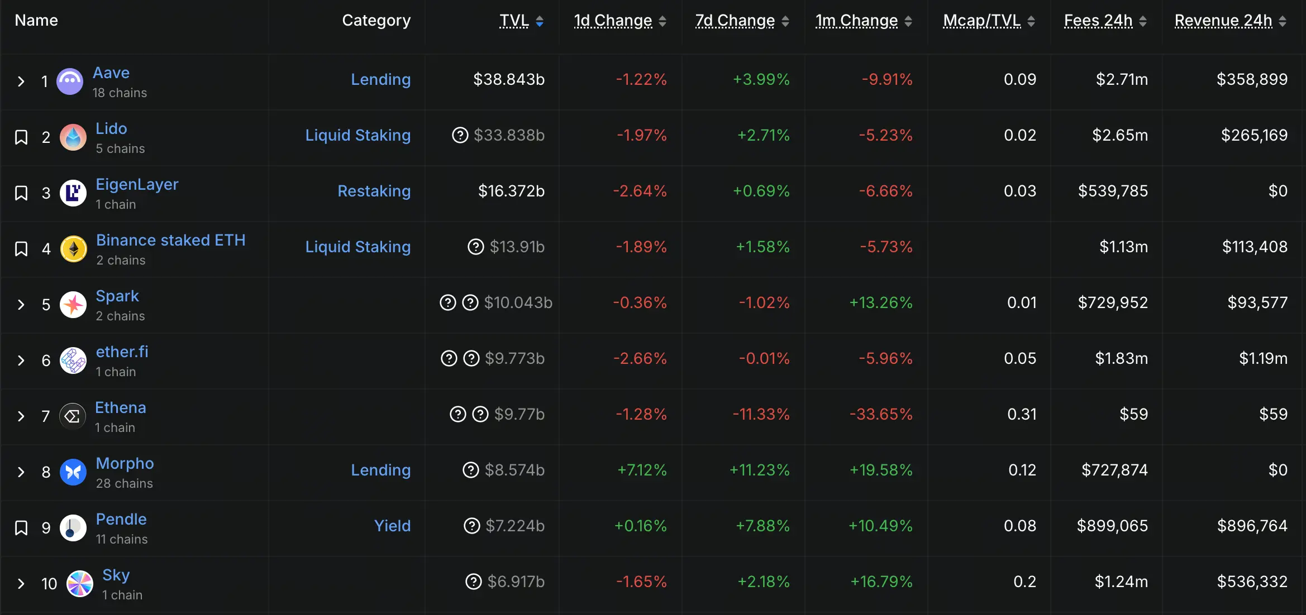Click the Lido droplet logo icon
Screen dimensions: 1306x615
click(x=73, y=137)
